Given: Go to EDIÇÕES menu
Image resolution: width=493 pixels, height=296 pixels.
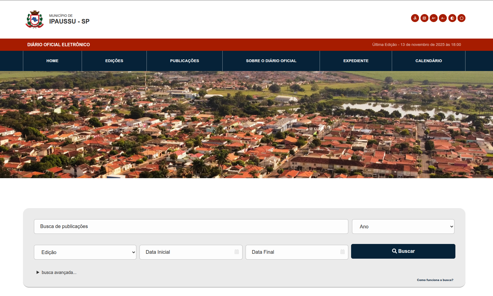Looking at the screenshot, I should [x=114, y=61].
